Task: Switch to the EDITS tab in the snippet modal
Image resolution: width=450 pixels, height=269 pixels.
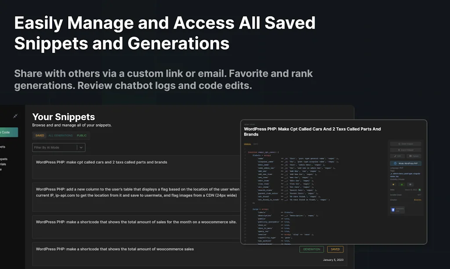Action: (255, 144)
